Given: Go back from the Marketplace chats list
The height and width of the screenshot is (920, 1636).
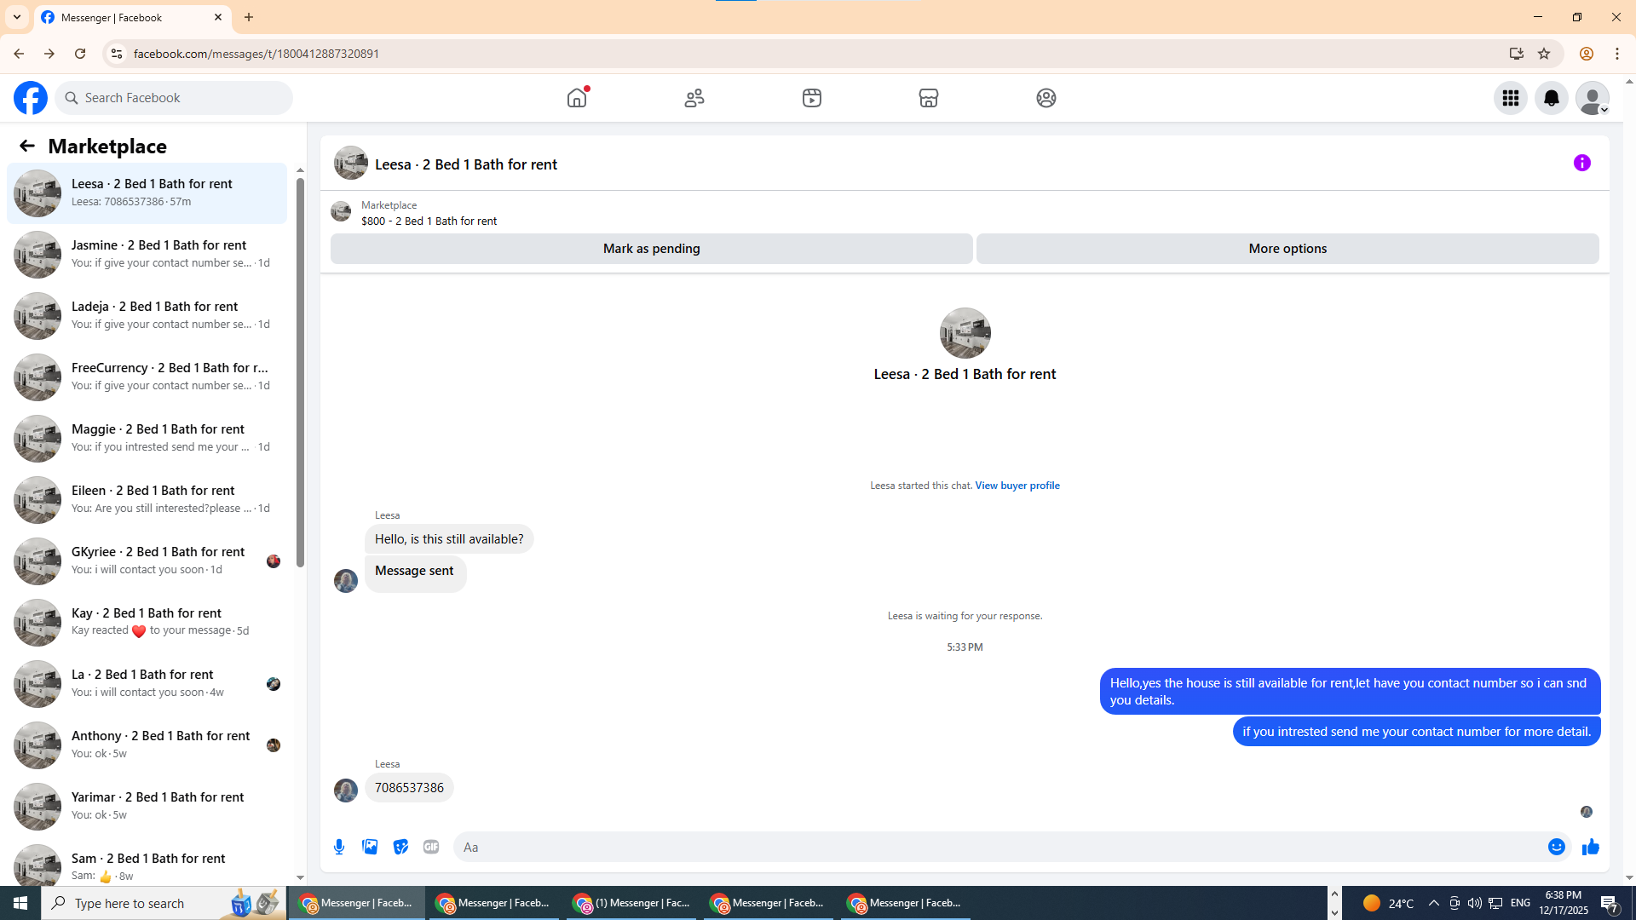Looking at the screenshot, I should [x=27, y=146].
